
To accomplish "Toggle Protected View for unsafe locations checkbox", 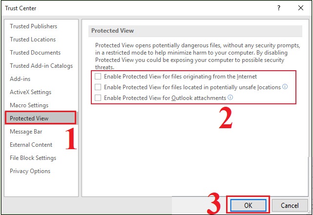I will pyautogui.click(x=98, y=87).
